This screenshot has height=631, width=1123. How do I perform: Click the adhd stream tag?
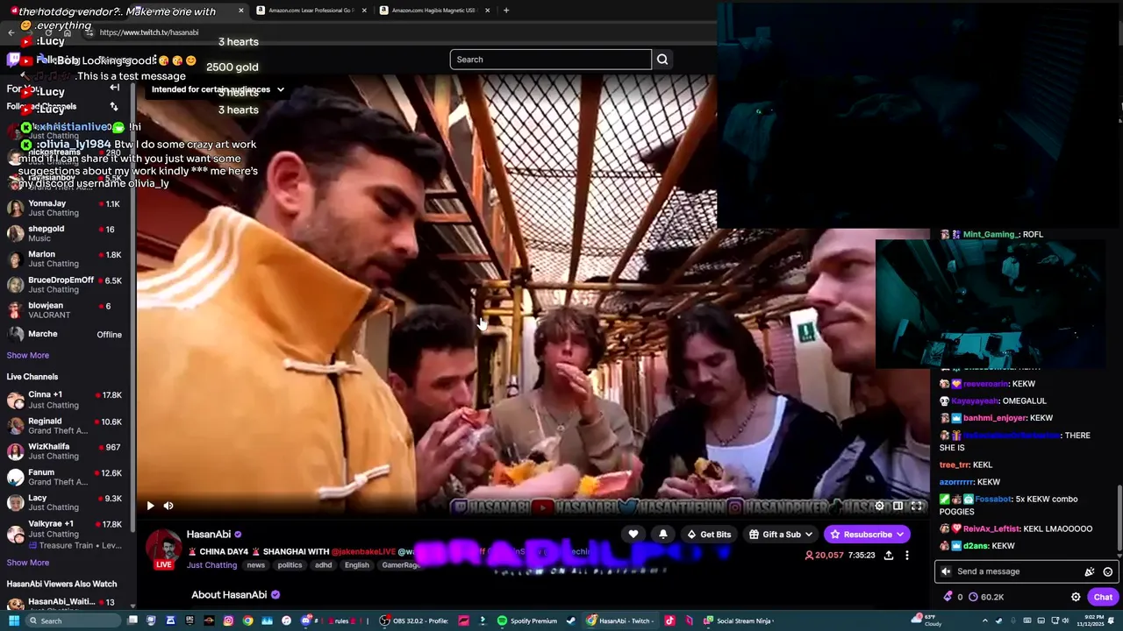324,565
